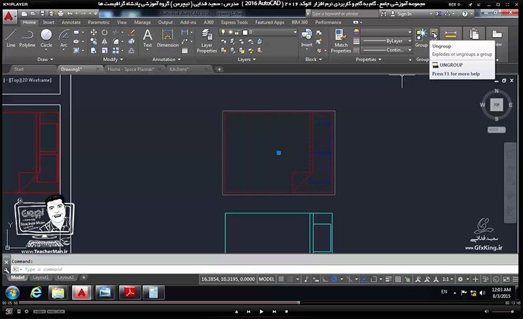Switch to Home - Space Planner drawing tab
The height and width of the screenshot is (319, 523).
131,69
